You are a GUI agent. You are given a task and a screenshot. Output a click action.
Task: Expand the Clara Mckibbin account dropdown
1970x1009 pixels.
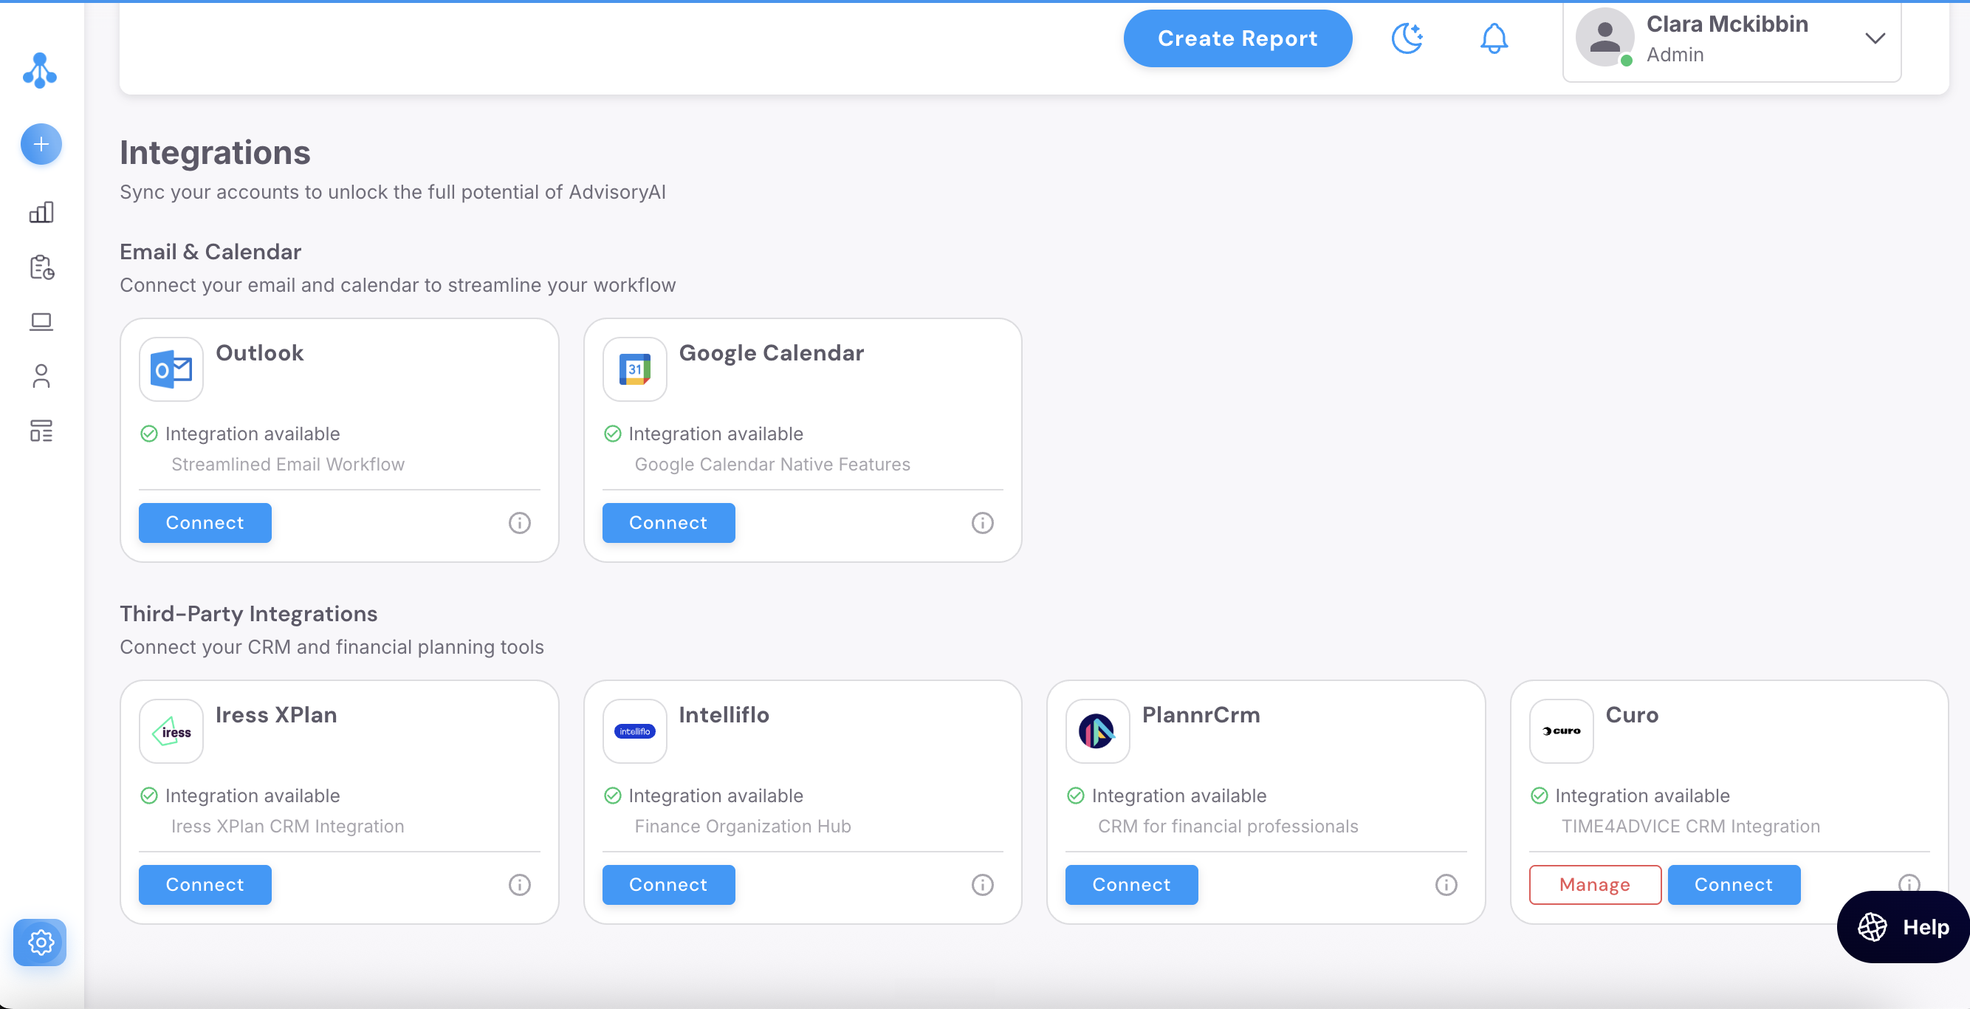click(x=1875, y=38)
